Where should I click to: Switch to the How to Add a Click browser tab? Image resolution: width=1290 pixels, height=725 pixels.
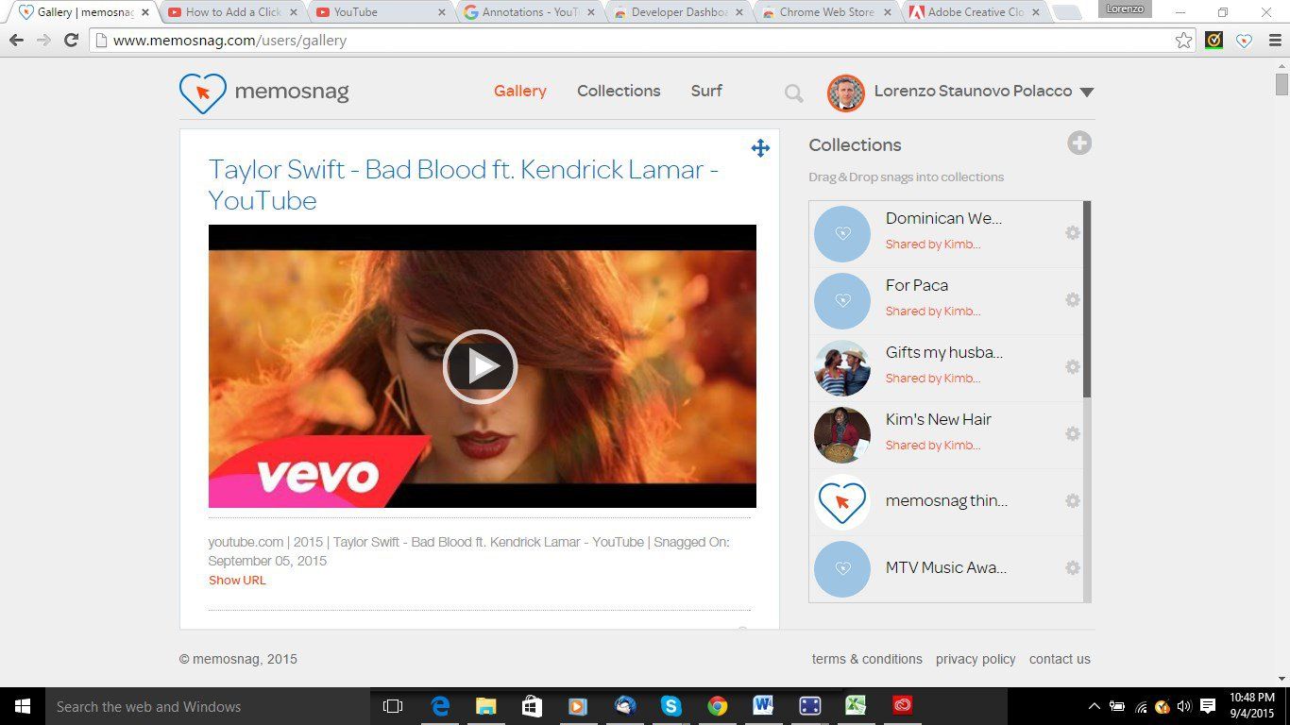click(x=232, y=12)
